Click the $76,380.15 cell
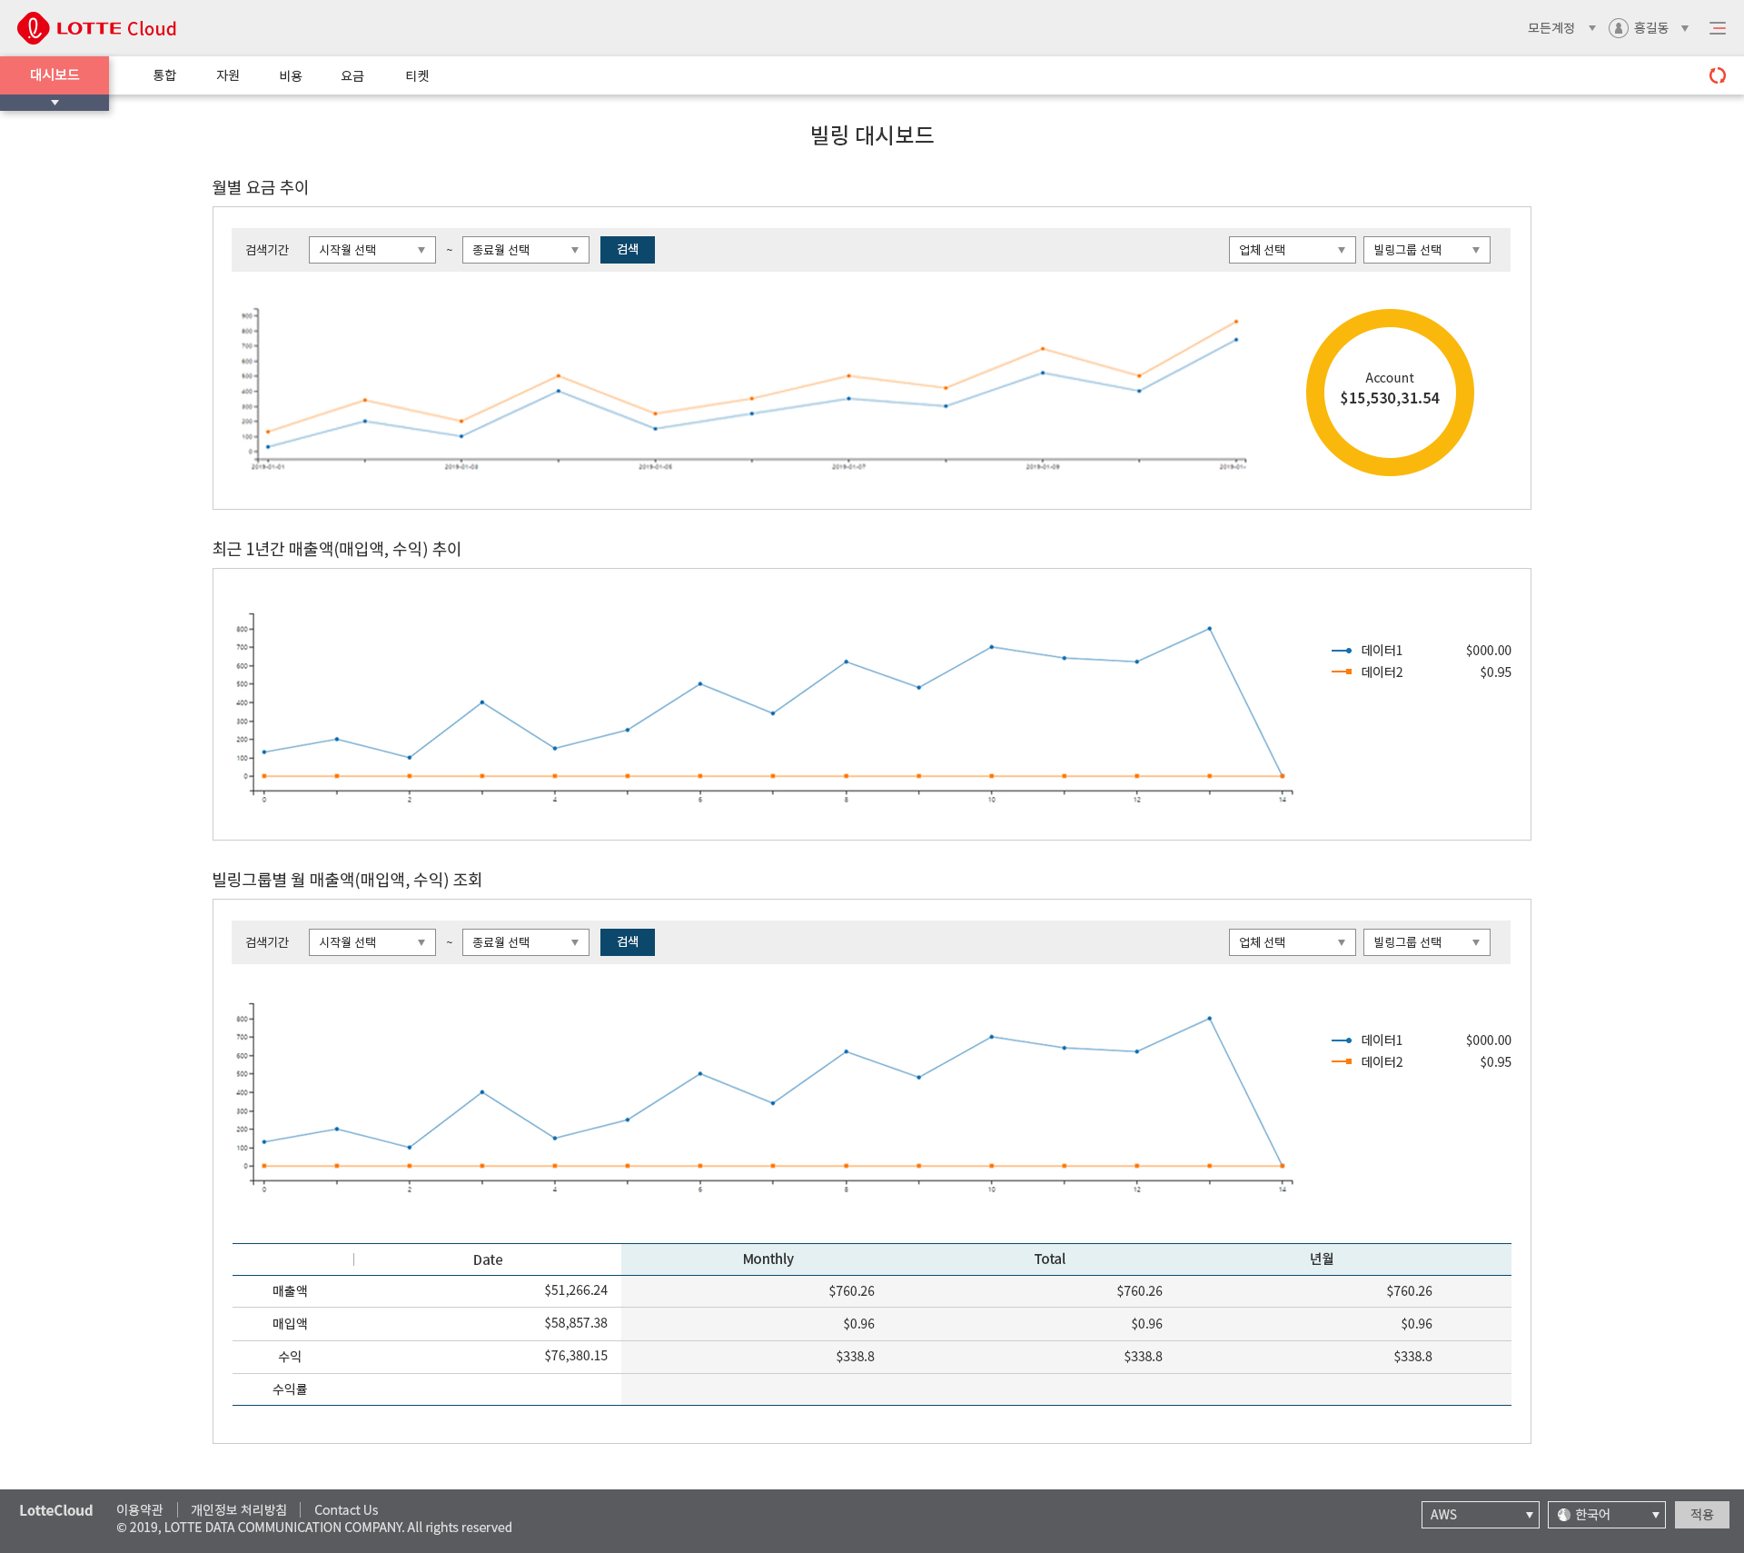This screenshot has height=1553, width=1744. pyautogui.click(x=576, y=1356)
